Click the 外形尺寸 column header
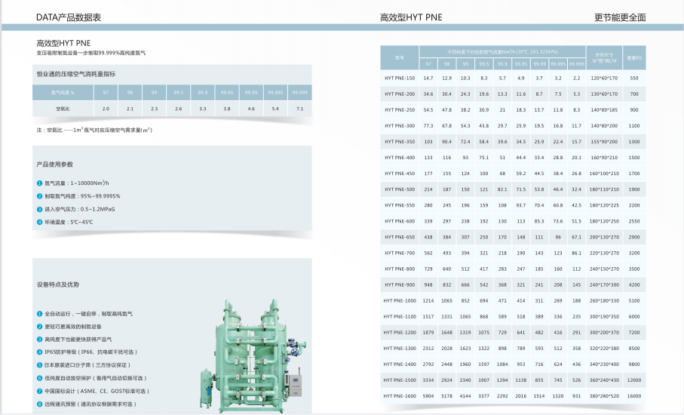The image size is (684, 415). pyautogui.click(x=603, y=57)
